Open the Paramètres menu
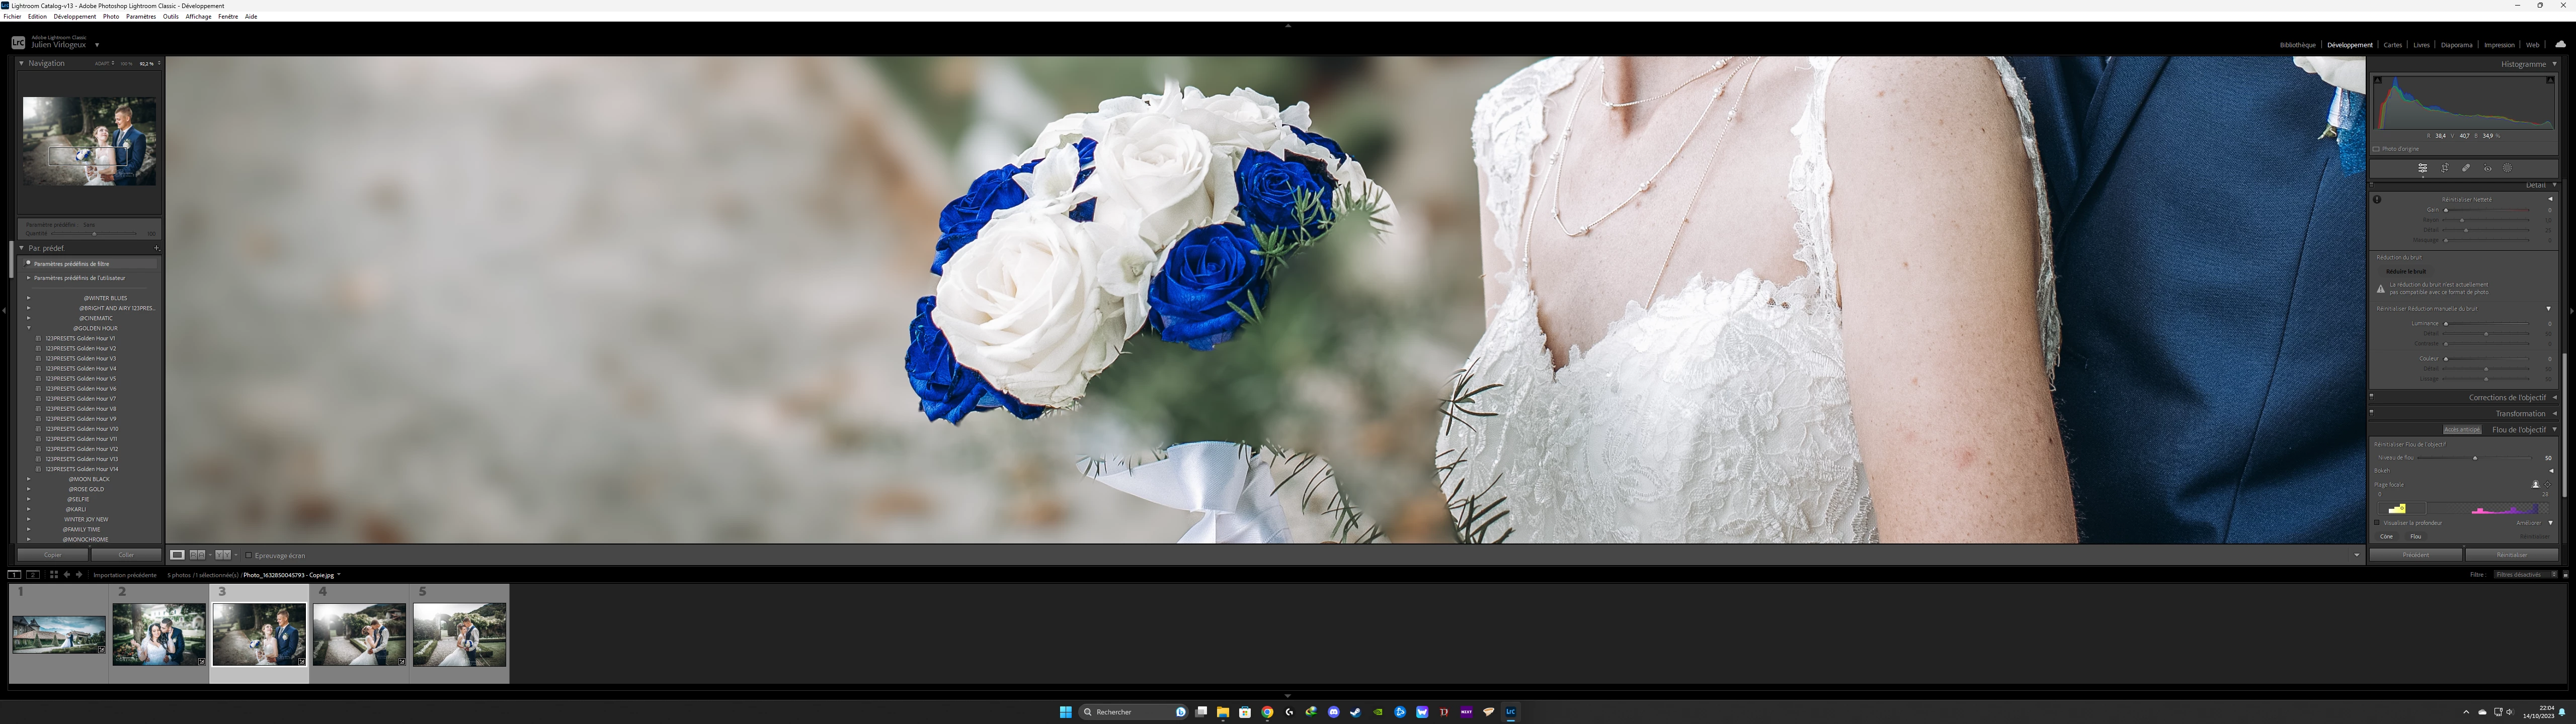Viewport: 2576px width, 724px height. 141,16
